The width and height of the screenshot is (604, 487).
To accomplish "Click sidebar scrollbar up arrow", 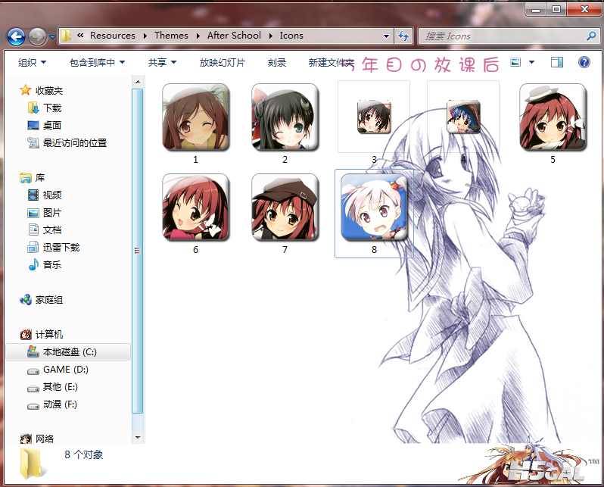I will coord(138,82).
